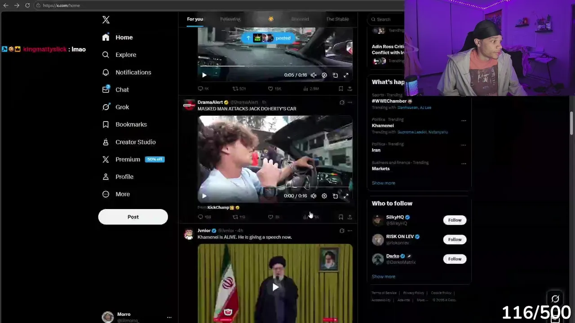Share the top video post

[x=349, y=89]
